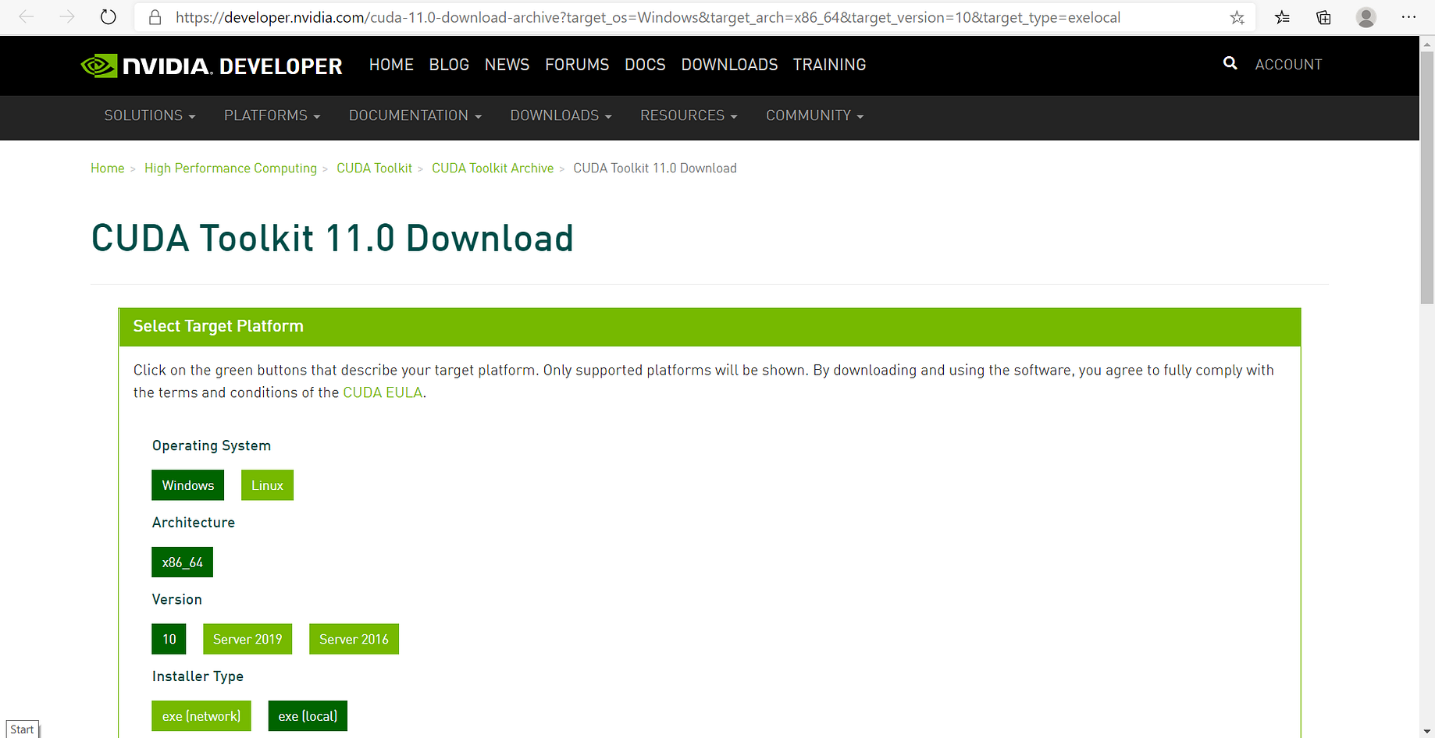Select the Server 2016 version button
Screen dimensions: 1435x738
[x=354, y=639]
